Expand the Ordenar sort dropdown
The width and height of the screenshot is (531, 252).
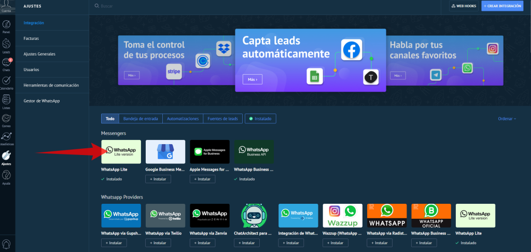(x=507, y=119)
